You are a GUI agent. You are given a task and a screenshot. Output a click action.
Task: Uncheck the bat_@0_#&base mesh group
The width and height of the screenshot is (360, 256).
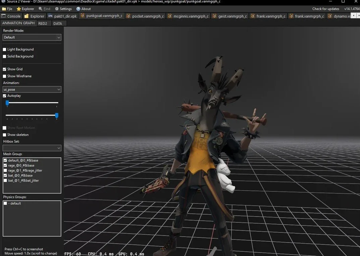(x=5, y=175)
